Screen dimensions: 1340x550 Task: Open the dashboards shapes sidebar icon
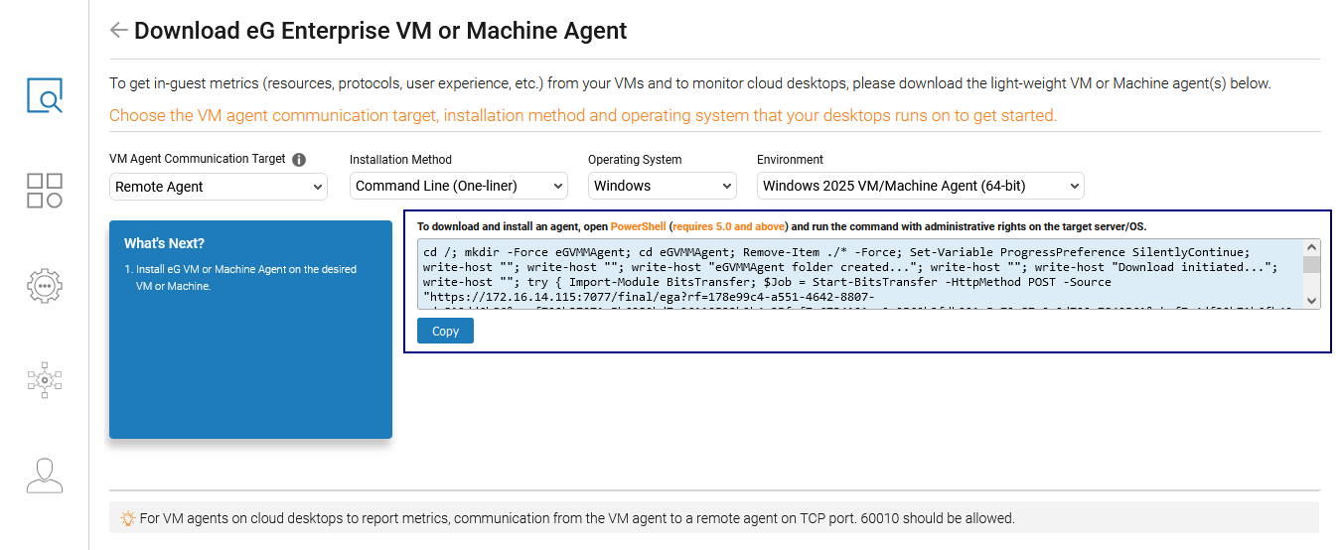coord(45,191)
